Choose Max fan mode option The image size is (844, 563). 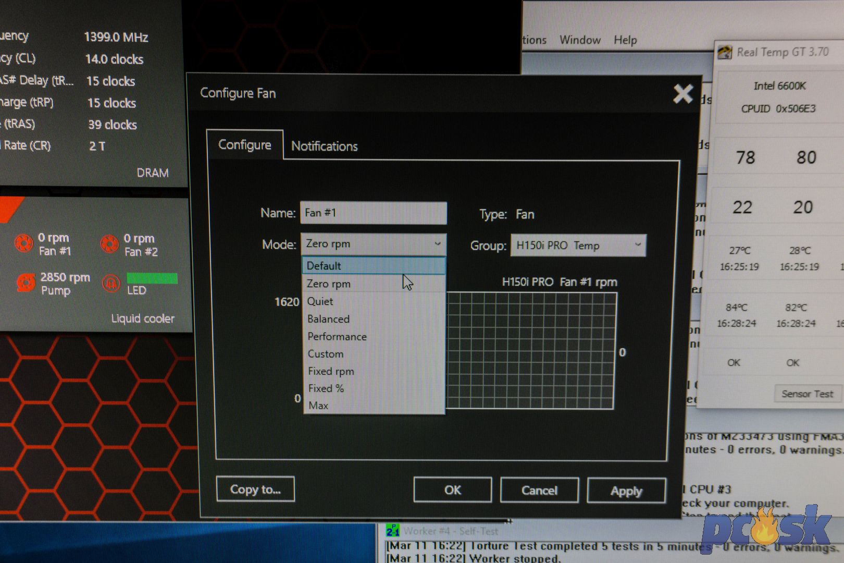pos(374,406)
